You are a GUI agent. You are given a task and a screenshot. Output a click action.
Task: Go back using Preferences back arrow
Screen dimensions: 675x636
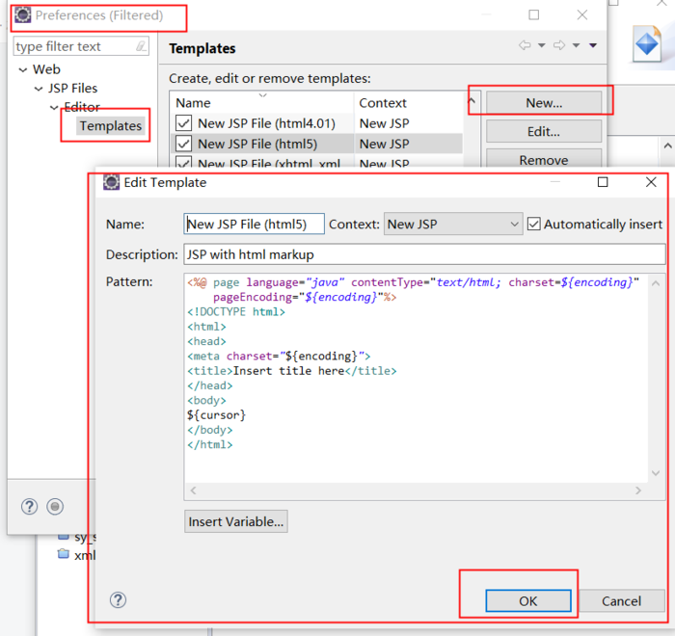point(525,45)
